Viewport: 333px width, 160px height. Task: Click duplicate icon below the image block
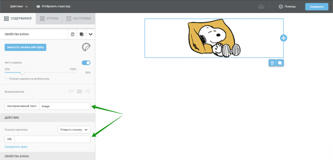[x=280, y=63]
